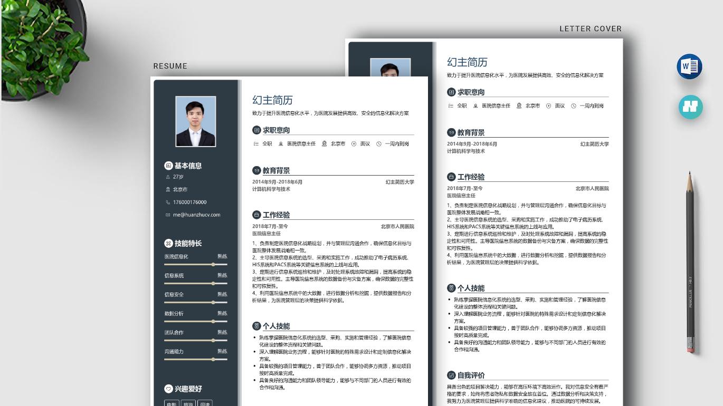
Task: Click 北京市人民医院 in LETTER COVER page
Action: (x=592, y=189)
